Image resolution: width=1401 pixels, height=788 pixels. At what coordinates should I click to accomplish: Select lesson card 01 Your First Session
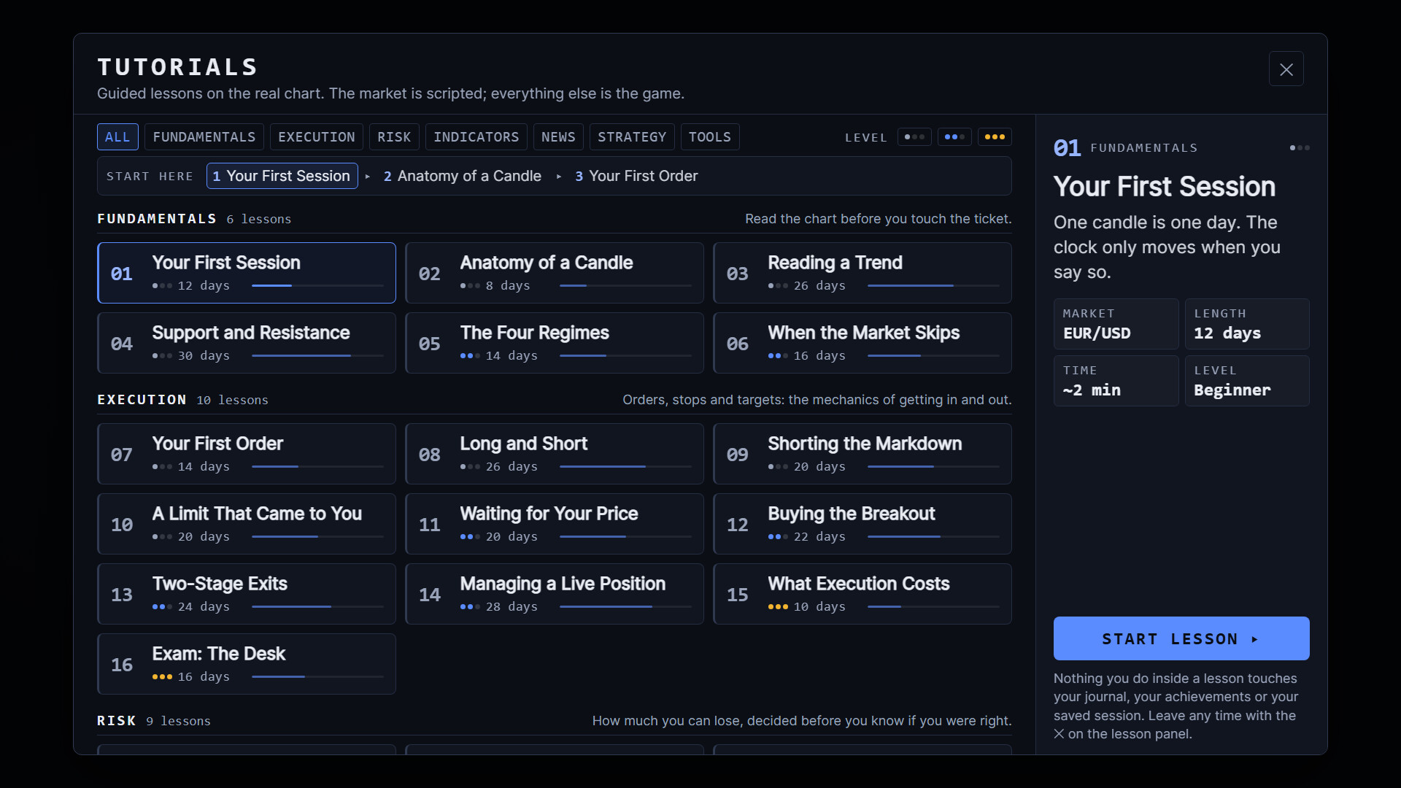pyautogui.click(x=247, y=273)
